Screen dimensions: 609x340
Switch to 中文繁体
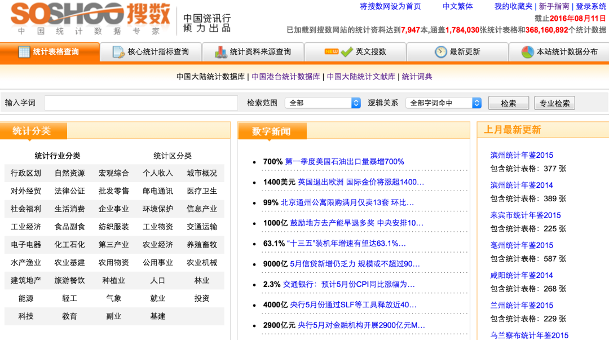point(457,6)
